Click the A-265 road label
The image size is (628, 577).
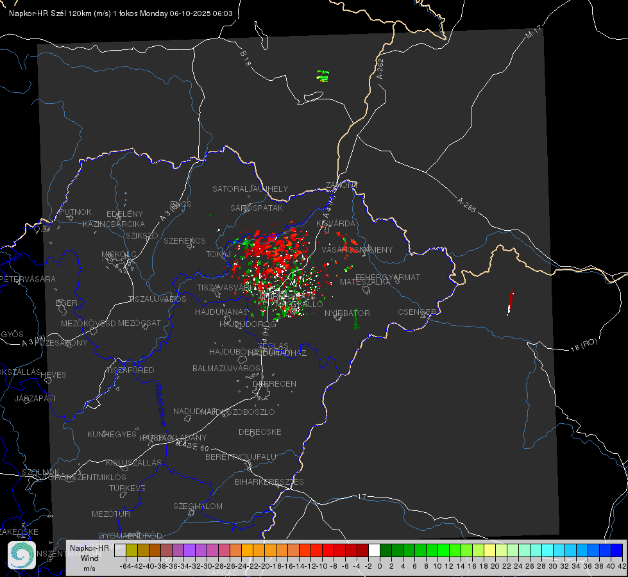[466, 205]
